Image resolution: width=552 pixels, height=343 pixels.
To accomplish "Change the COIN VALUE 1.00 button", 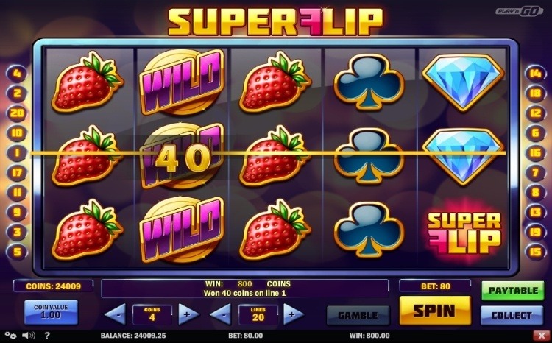I will tap(51, 312).
